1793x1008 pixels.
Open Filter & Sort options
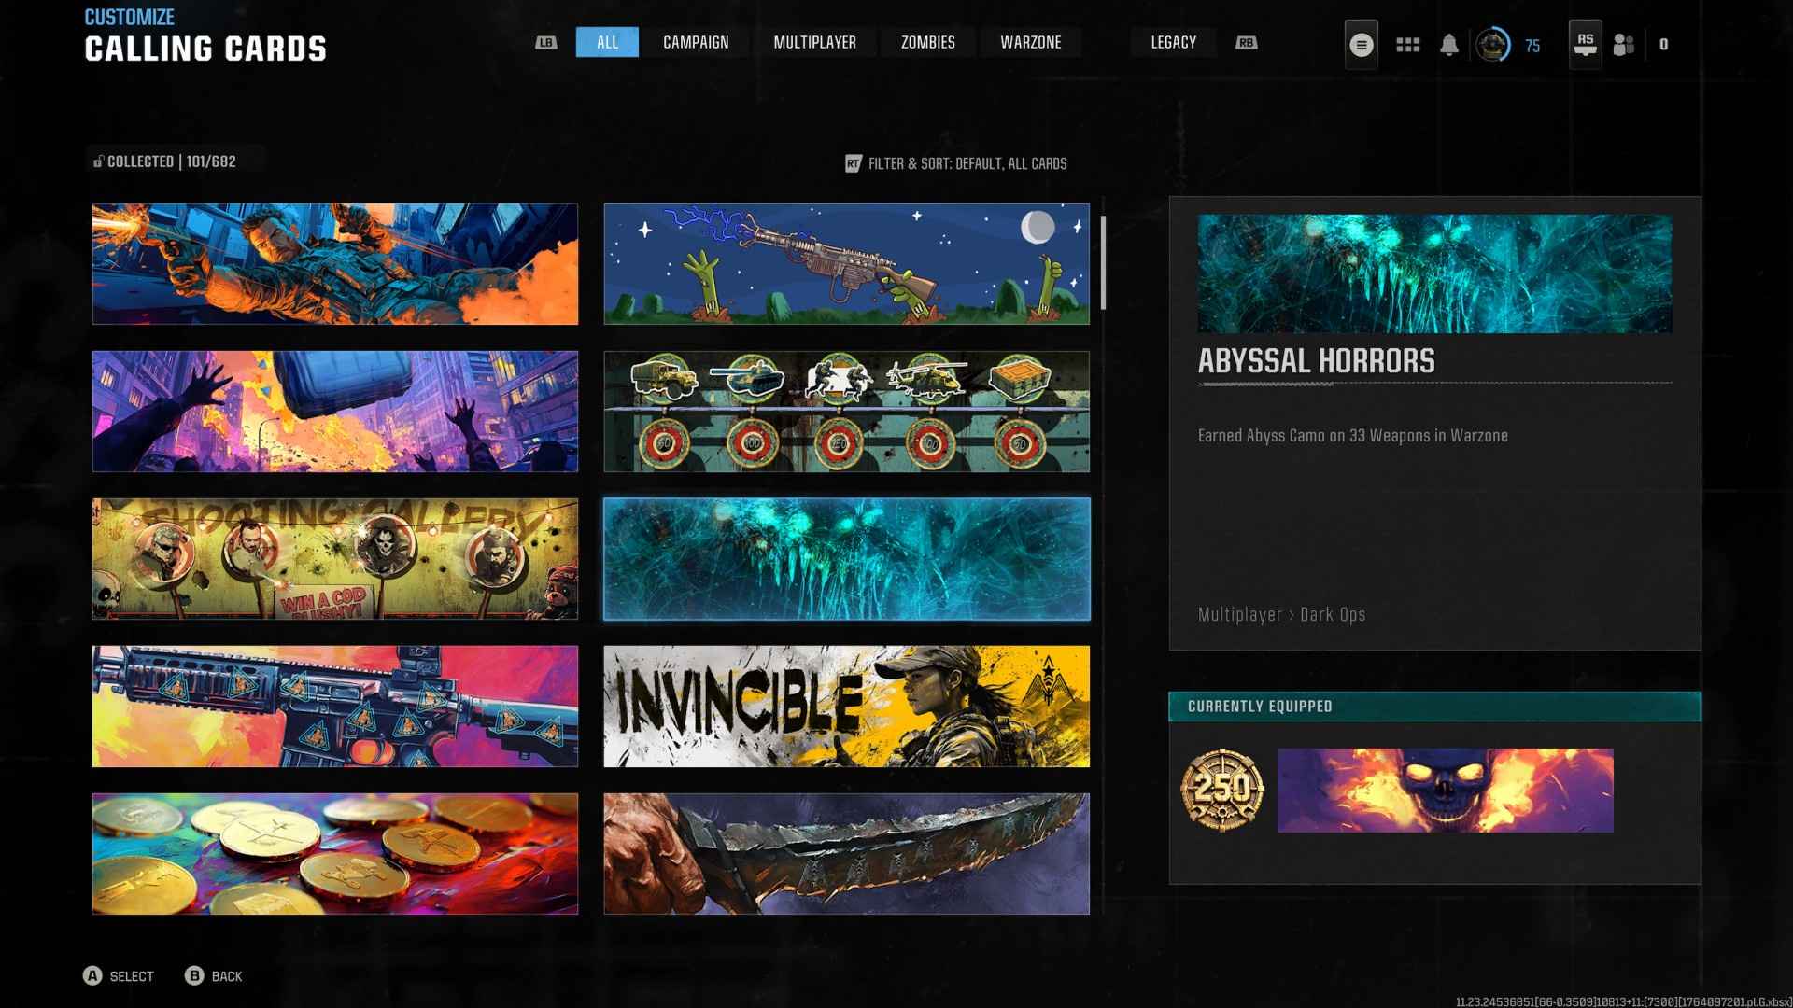pyautogui.click(x=956, y=163)
